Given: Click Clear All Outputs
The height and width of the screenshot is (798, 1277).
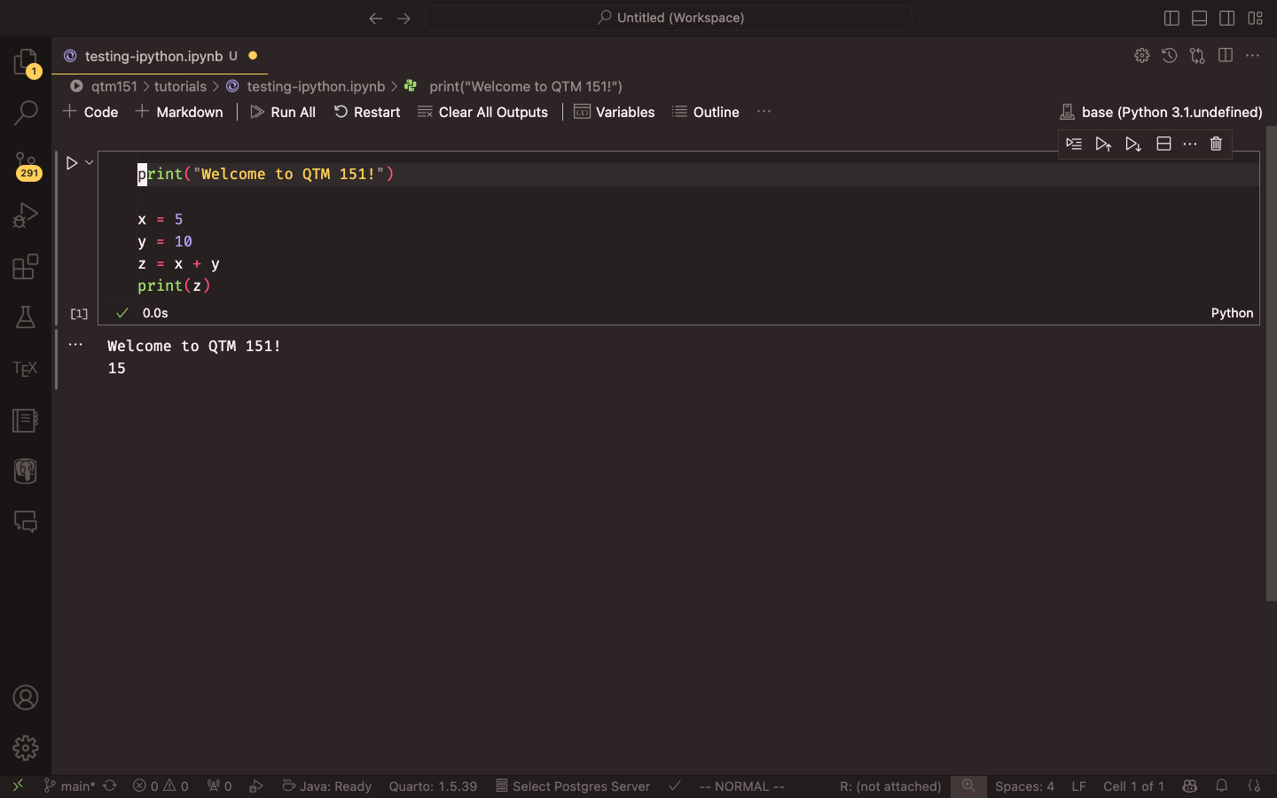Looking at the screenshot, I should tap(483, 112).
